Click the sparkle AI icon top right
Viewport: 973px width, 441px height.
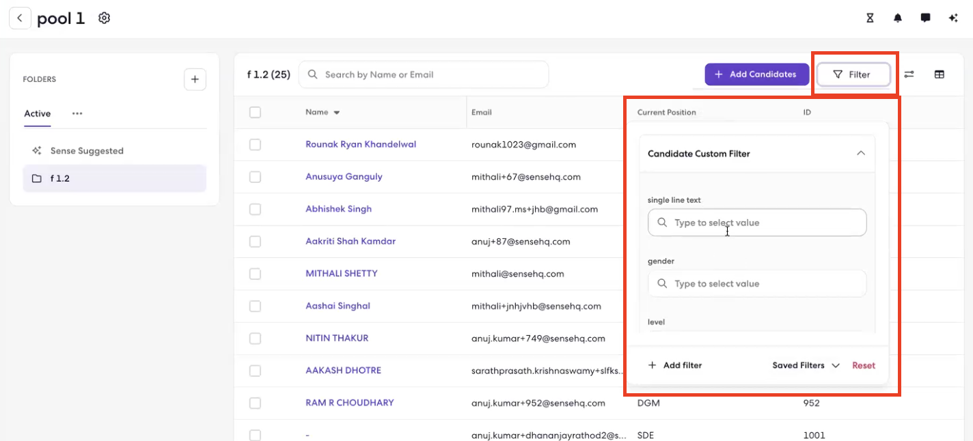click(953, 18)
